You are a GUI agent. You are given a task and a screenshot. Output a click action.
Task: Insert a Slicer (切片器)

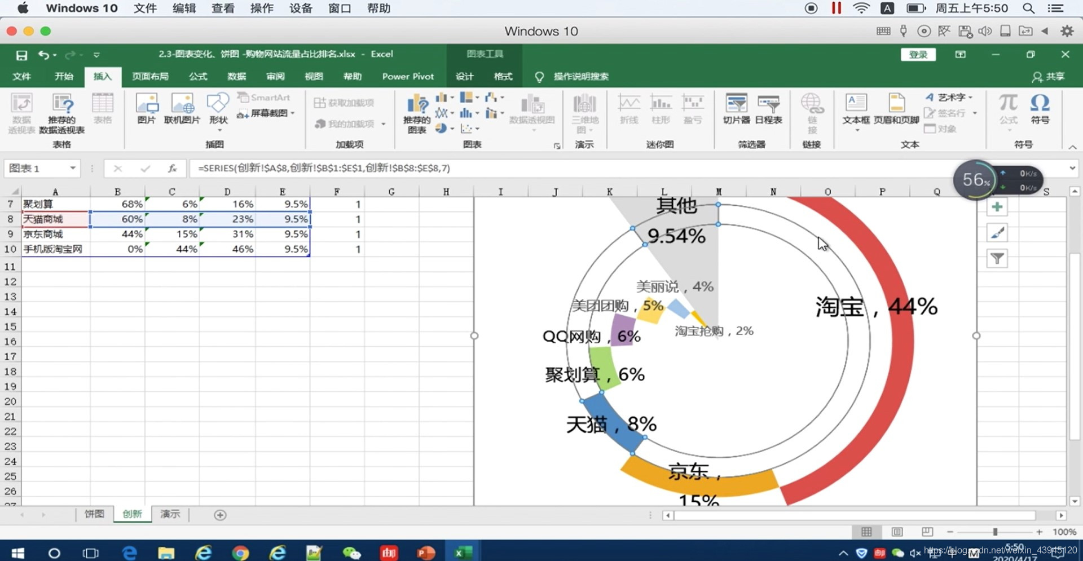click(736, 109)
